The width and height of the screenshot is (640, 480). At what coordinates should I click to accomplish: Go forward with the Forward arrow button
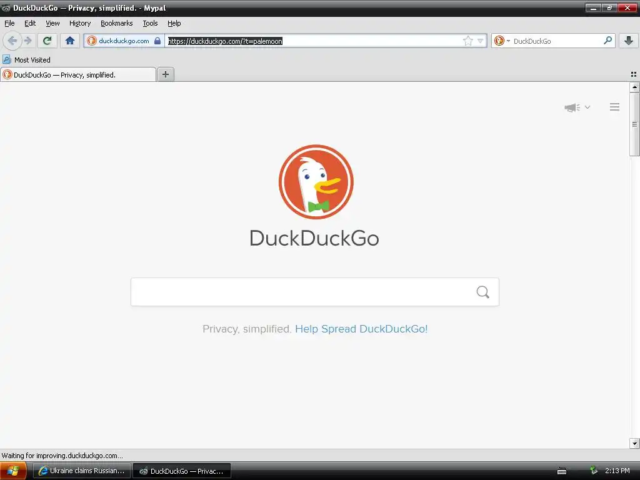coord(28,41)
